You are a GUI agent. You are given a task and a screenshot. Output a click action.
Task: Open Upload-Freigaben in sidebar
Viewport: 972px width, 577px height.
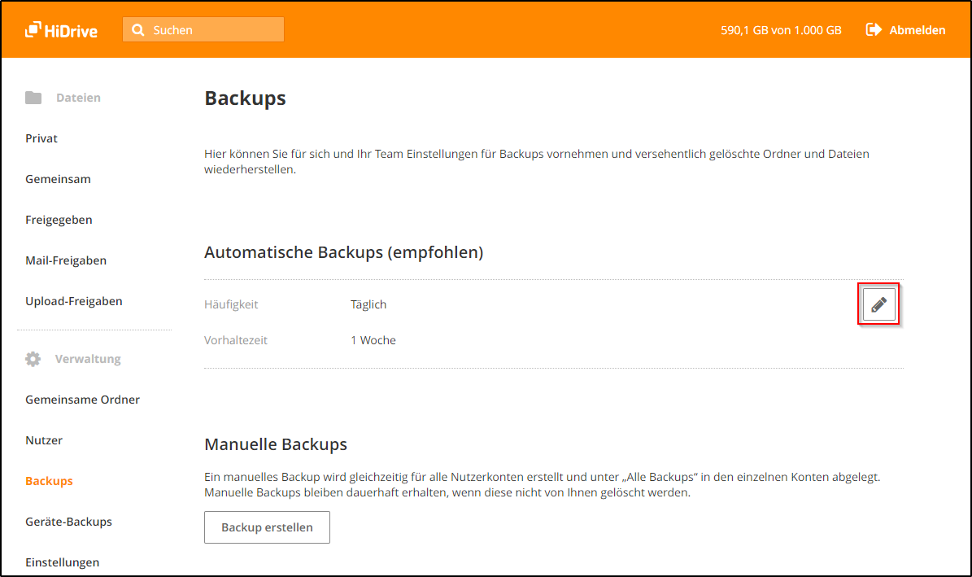[74, 301]
